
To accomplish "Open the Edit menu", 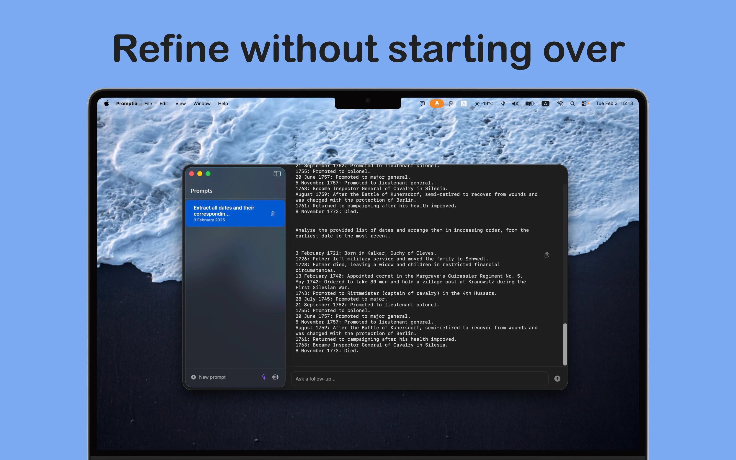I will click(x=163, y=103).
